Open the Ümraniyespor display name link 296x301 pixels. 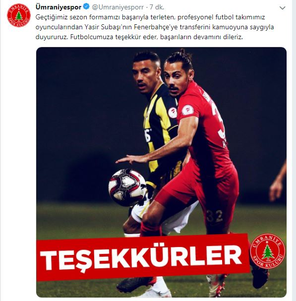coord(59,7)
